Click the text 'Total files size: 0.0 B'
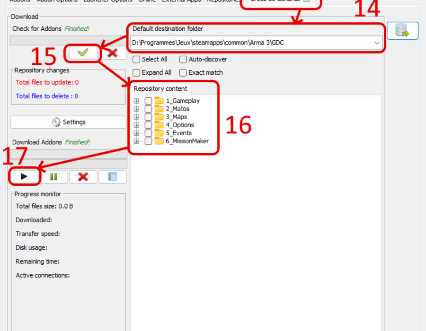The height and width of the screenshot is (331, 426). [44, 206]
